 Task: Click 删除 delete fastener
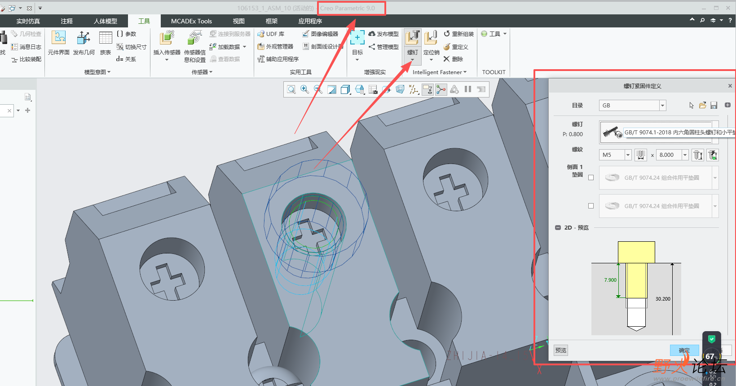(453, 59)
